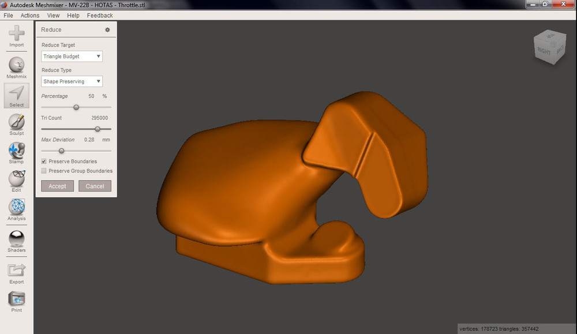
Task: Open the Shaders panel
Action: coord(17,241)
